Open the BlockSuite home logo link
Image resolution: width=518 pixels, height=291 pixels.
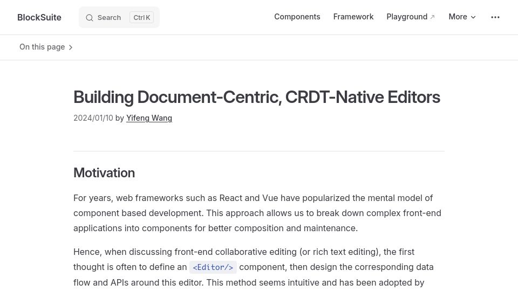click(x=39, y=17)
